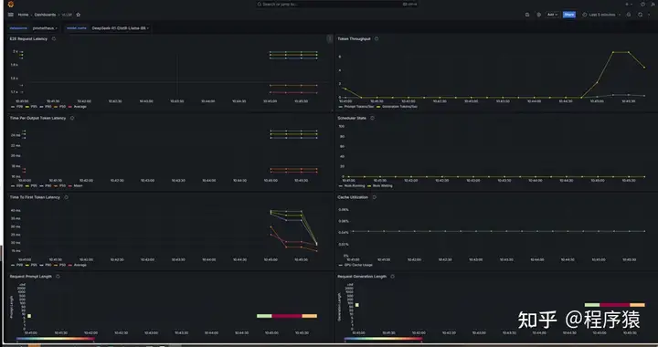The image size is (658, 347).
Task: Open the dashboard settings gear icon
Action: pyautogui.click(x=539, y=15)
